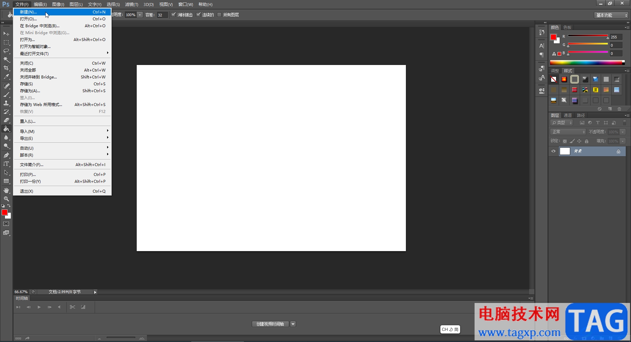The width and height of the screenshot is (631, 342).
Task: Hide the Background layer eye icon
Action: coord(553,151)
